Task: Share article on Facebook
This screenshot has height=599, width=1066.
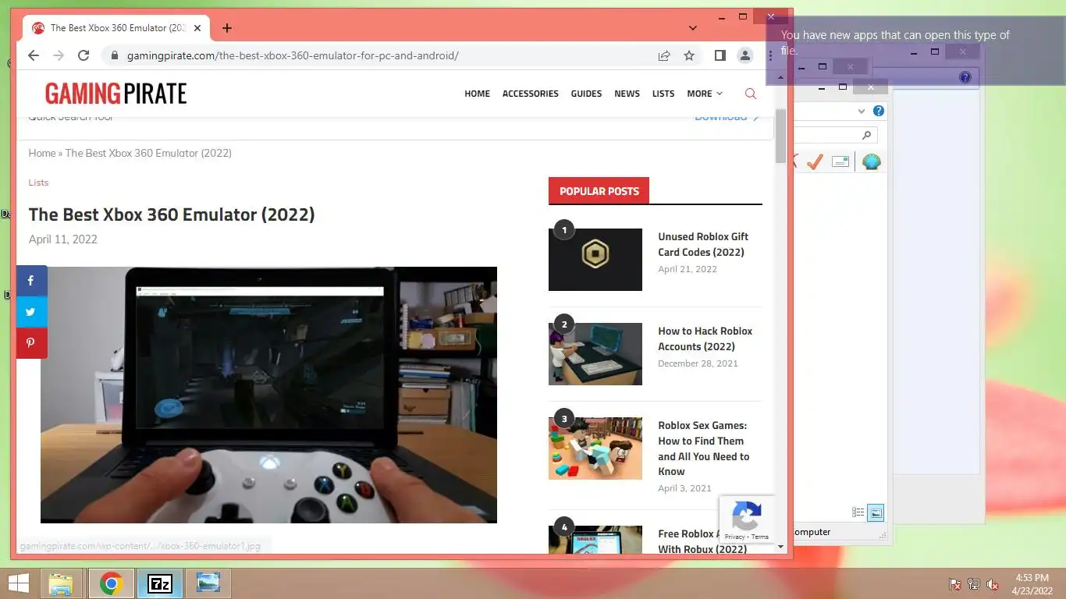Action: (31, 281)
